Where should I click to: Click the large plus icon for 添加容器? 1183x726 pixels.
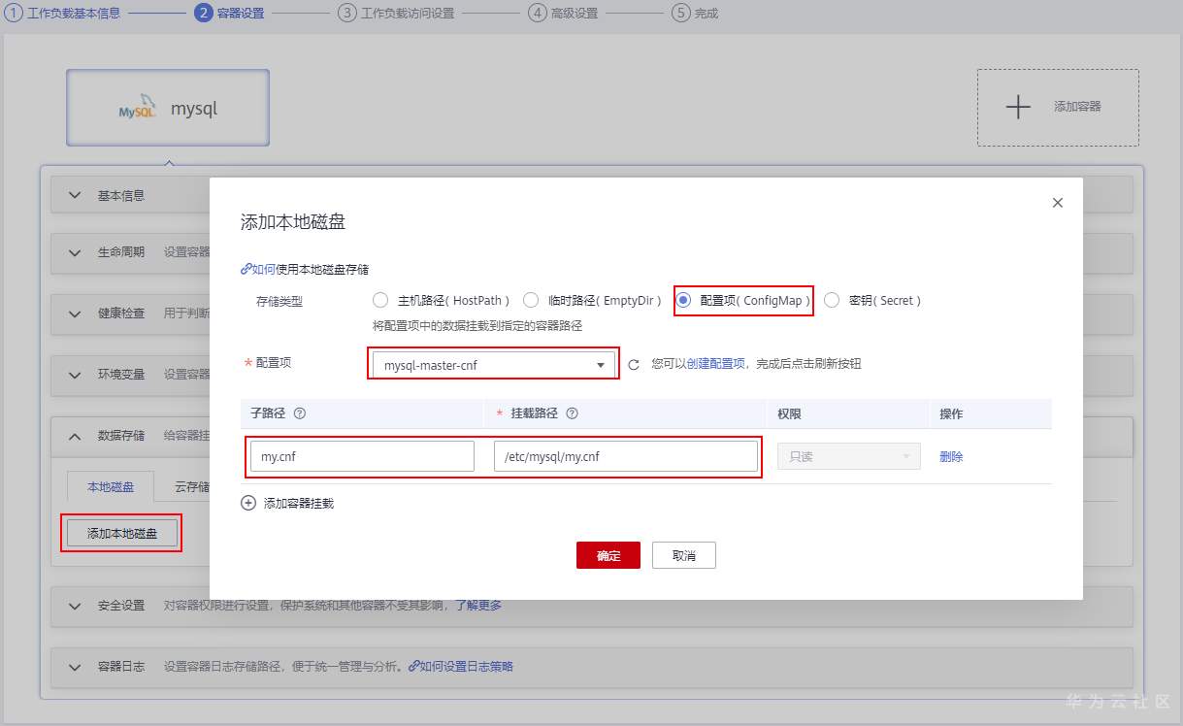point(1018,107)
